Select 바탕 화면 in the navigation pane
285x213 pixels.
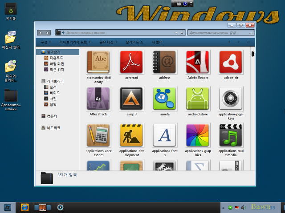tap(54, 64)
